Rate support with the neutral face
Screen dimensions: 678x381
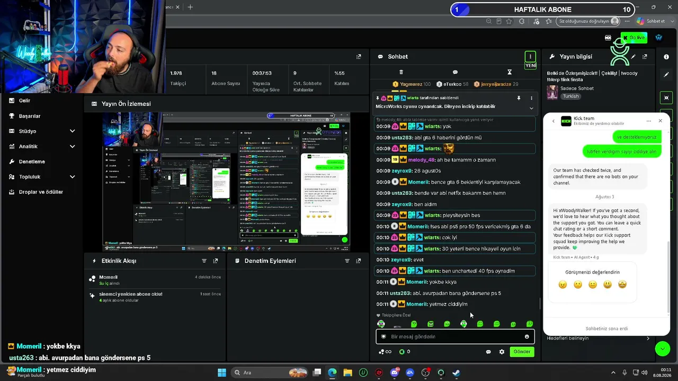(593, 285)
